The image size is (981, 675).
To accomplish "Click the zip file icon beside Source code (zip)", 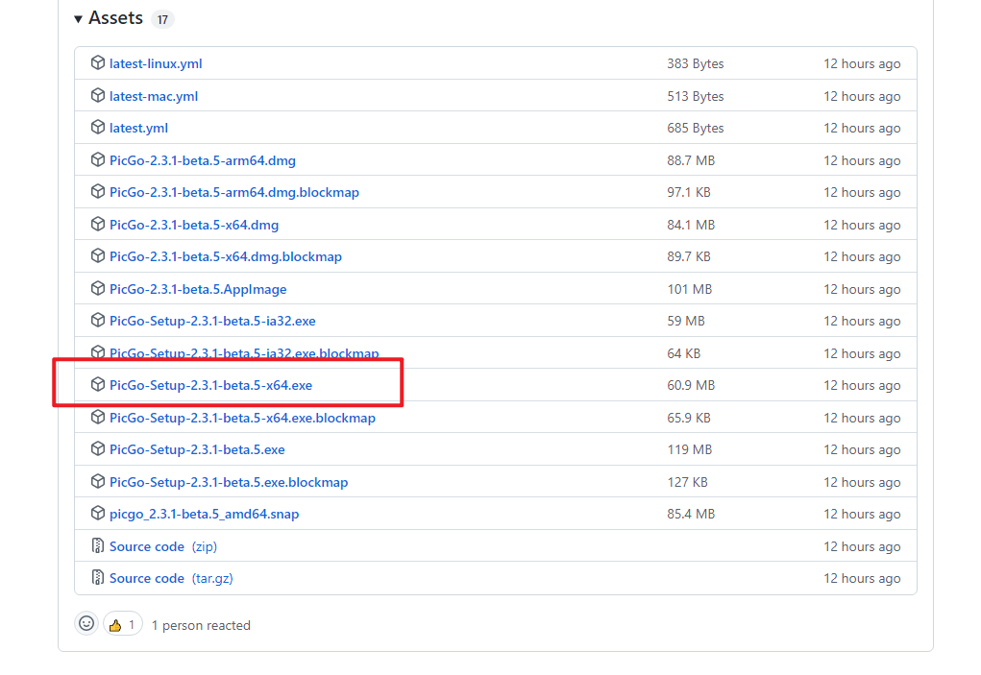I will coord(98,545).
